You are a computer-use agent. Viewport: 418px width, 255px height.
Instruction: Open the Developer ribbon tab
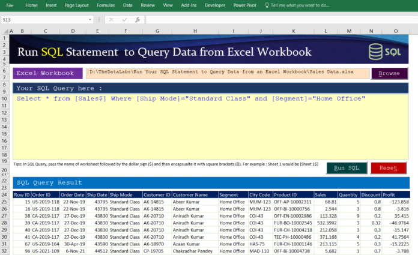click(214, 5)
